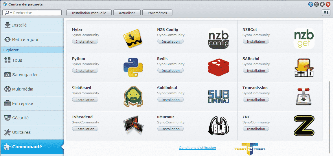Install the NZBGet package
This screenshot has height=156, width=333.
tap(256, 42)
